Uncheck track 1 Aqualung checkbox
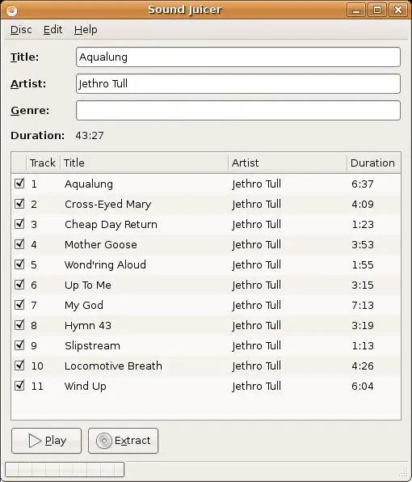The height and width of the screenshot is (482, 412). point(19,184)
